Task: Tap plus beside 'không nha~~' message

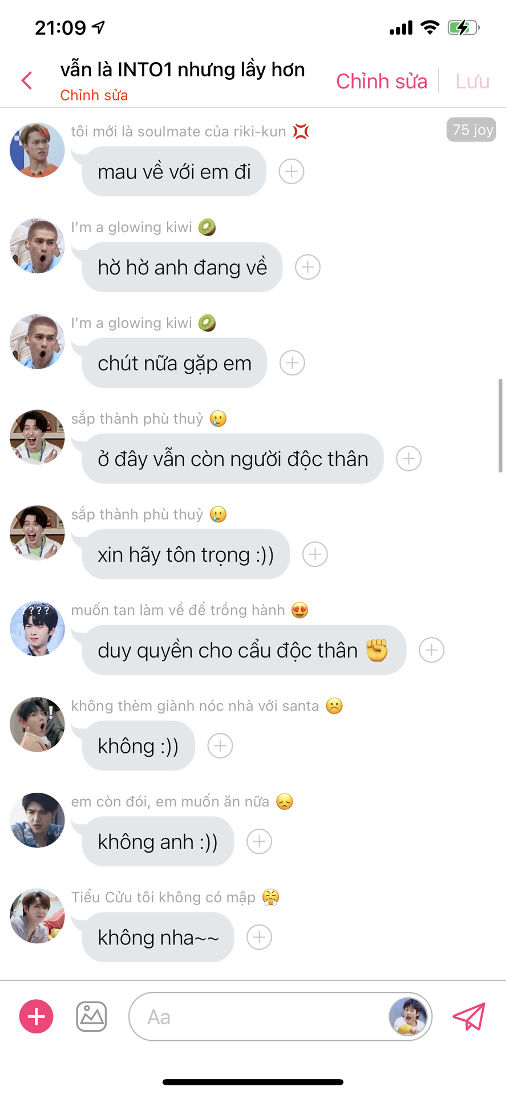Action: (x=259, y=937)
